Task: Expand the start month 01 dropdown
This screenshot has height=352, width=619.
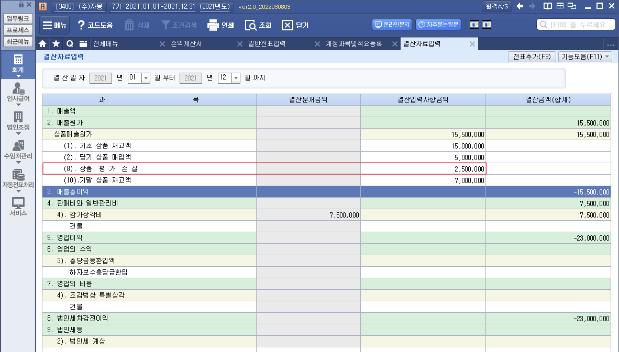Action: 146,78
